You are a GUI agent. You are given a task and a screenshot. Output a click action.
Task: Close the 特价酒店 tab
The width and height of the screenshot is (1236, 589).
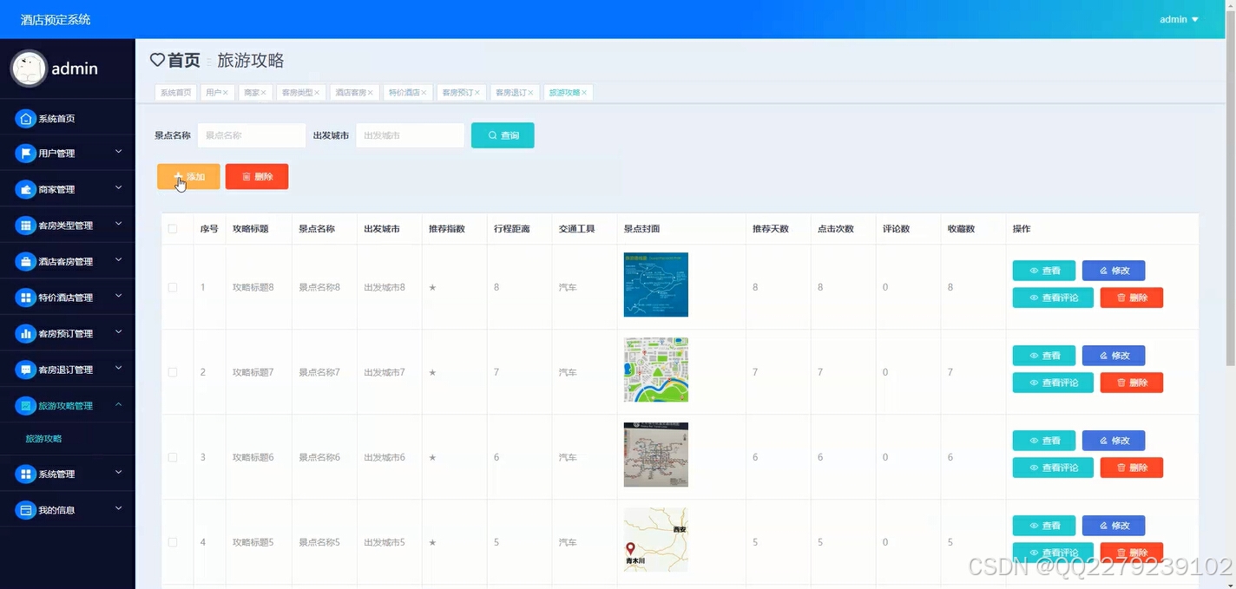(424, 92)
